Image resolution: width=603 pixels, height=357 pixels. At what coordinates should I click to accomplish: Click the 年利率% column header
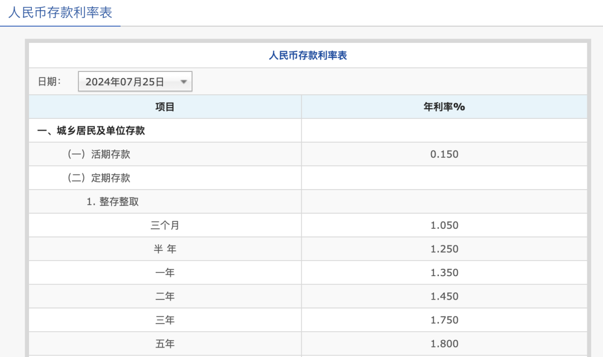444,107
